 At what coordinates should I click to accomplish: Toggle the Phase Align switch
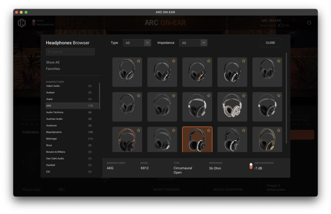(x=61, y=190)
